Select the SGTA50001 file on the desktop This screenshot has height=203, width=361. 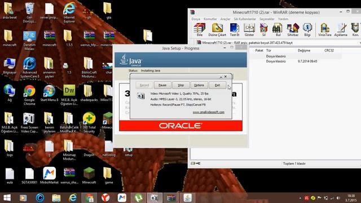[x=29, y=175]
